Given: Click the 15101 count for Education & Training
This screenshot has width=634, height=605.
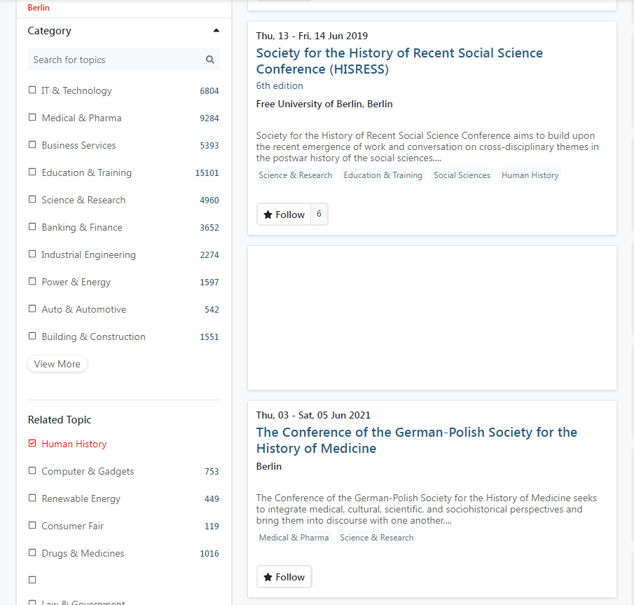Looking at the screenshot, I should 207,172.
